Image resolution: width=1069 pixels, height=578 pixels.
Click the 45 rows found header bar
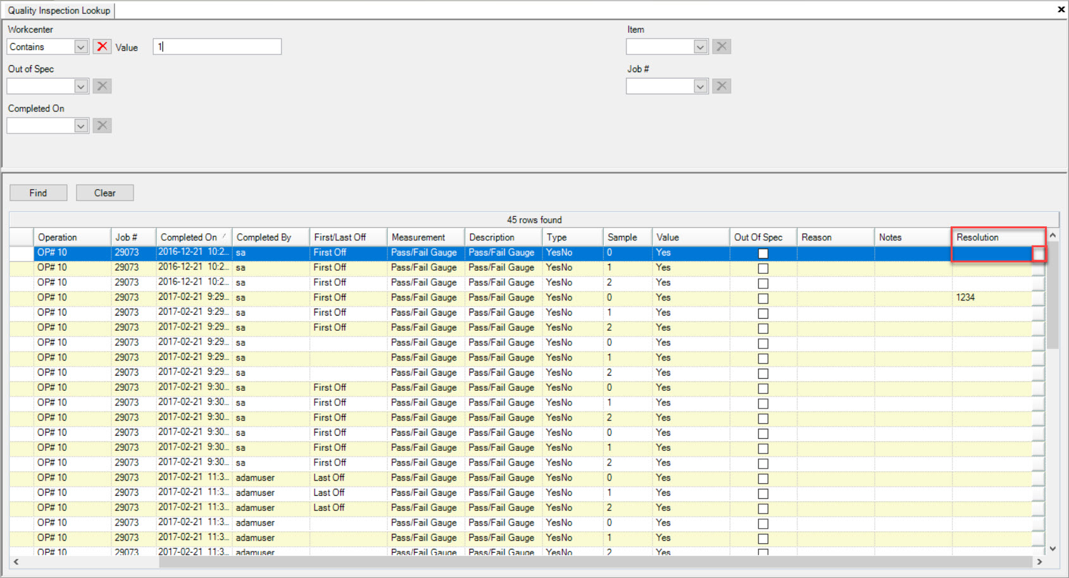coord(534,219)
